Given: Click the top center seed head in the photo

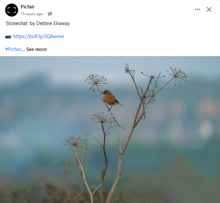Looking at the screenshot, I should (x=129, y=69).
